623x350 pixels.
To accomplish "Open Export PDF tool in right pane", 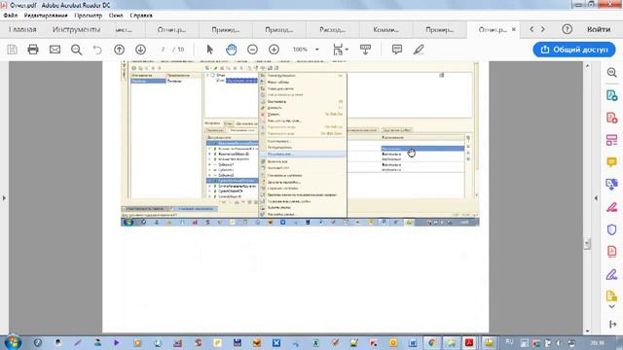I will pyautogui.click(x=612, y=95).
